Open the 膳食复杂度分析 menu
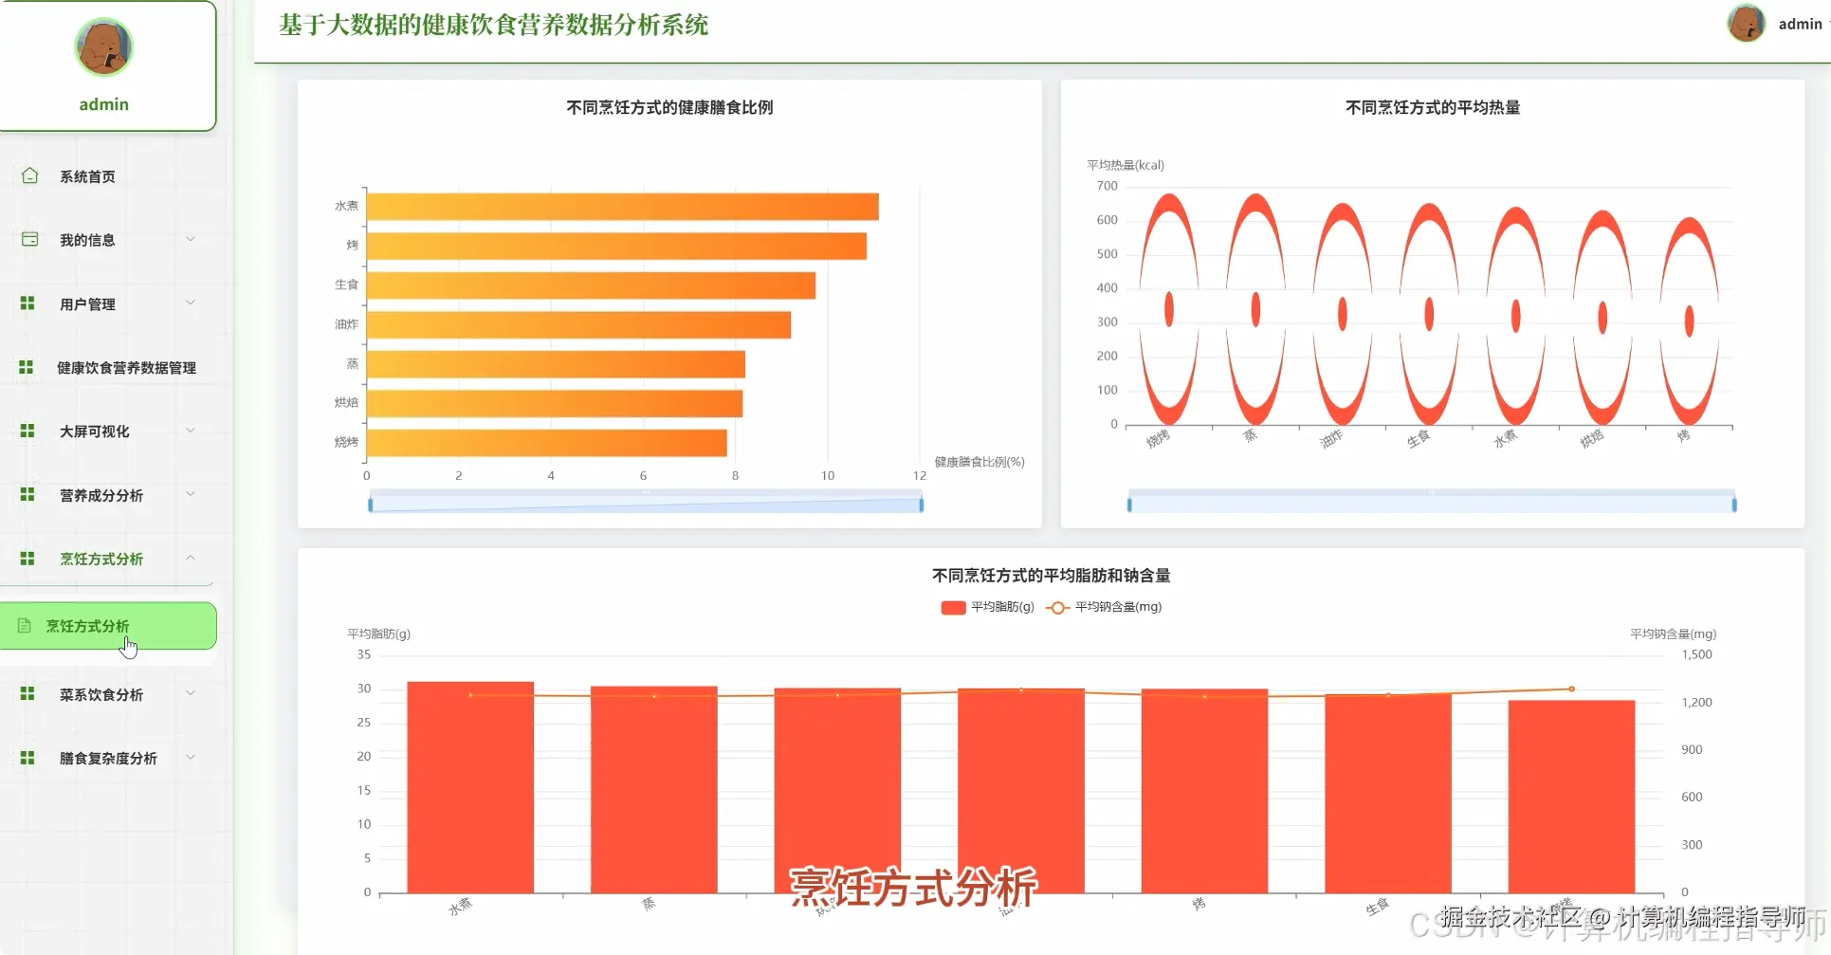This screenshot has height=955, width=1831. (x=108, y=759)
